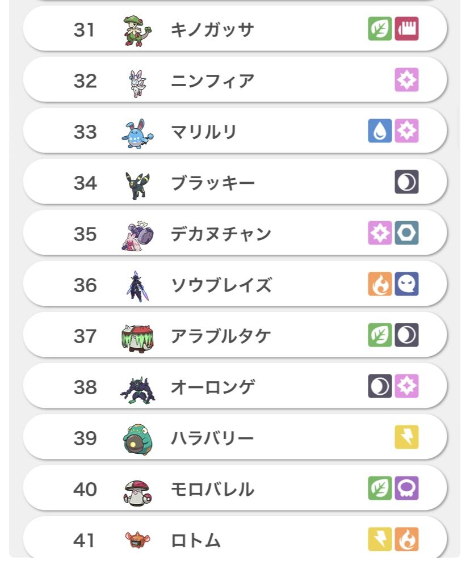The width and height of the screenshot is (470, 561).
Task: Click the マリルリ sprite image
Action: point(137,133)
